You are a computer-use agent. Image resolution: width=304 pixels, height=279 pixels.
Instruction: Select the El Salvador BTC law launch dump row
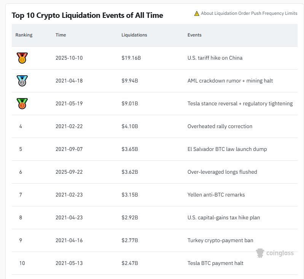227,149
